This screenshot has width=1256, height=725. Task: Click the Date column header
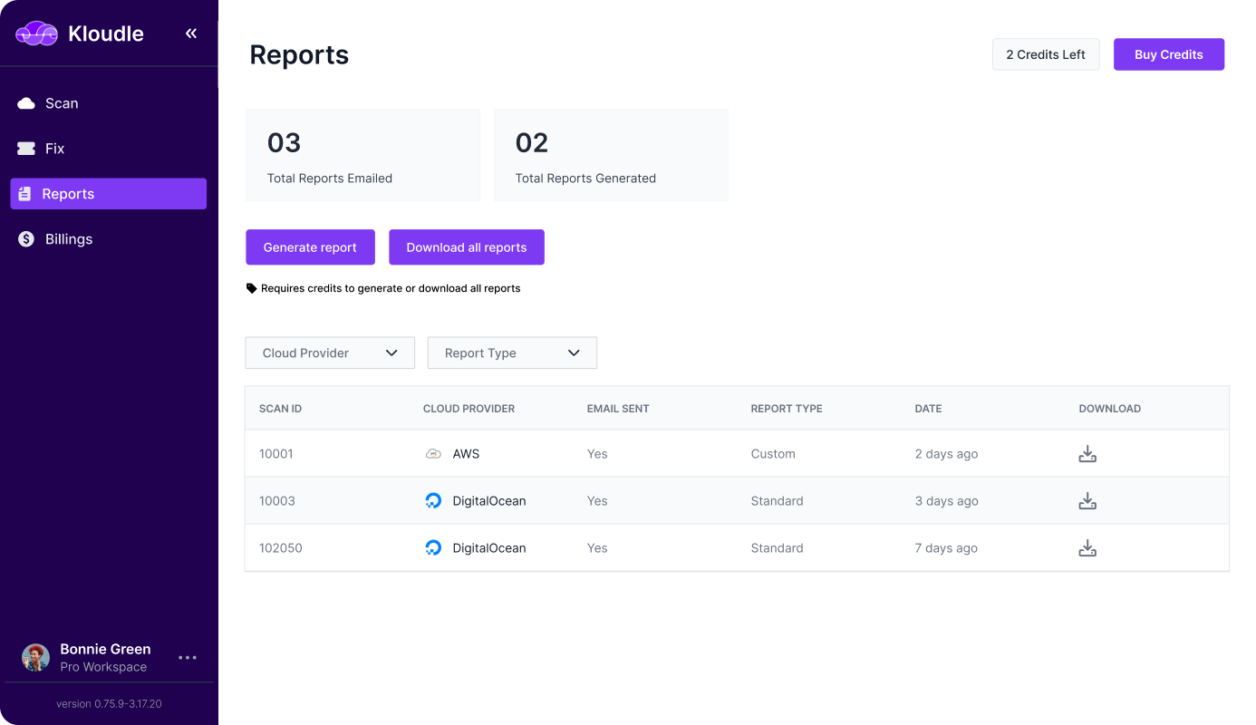point(928,409)
